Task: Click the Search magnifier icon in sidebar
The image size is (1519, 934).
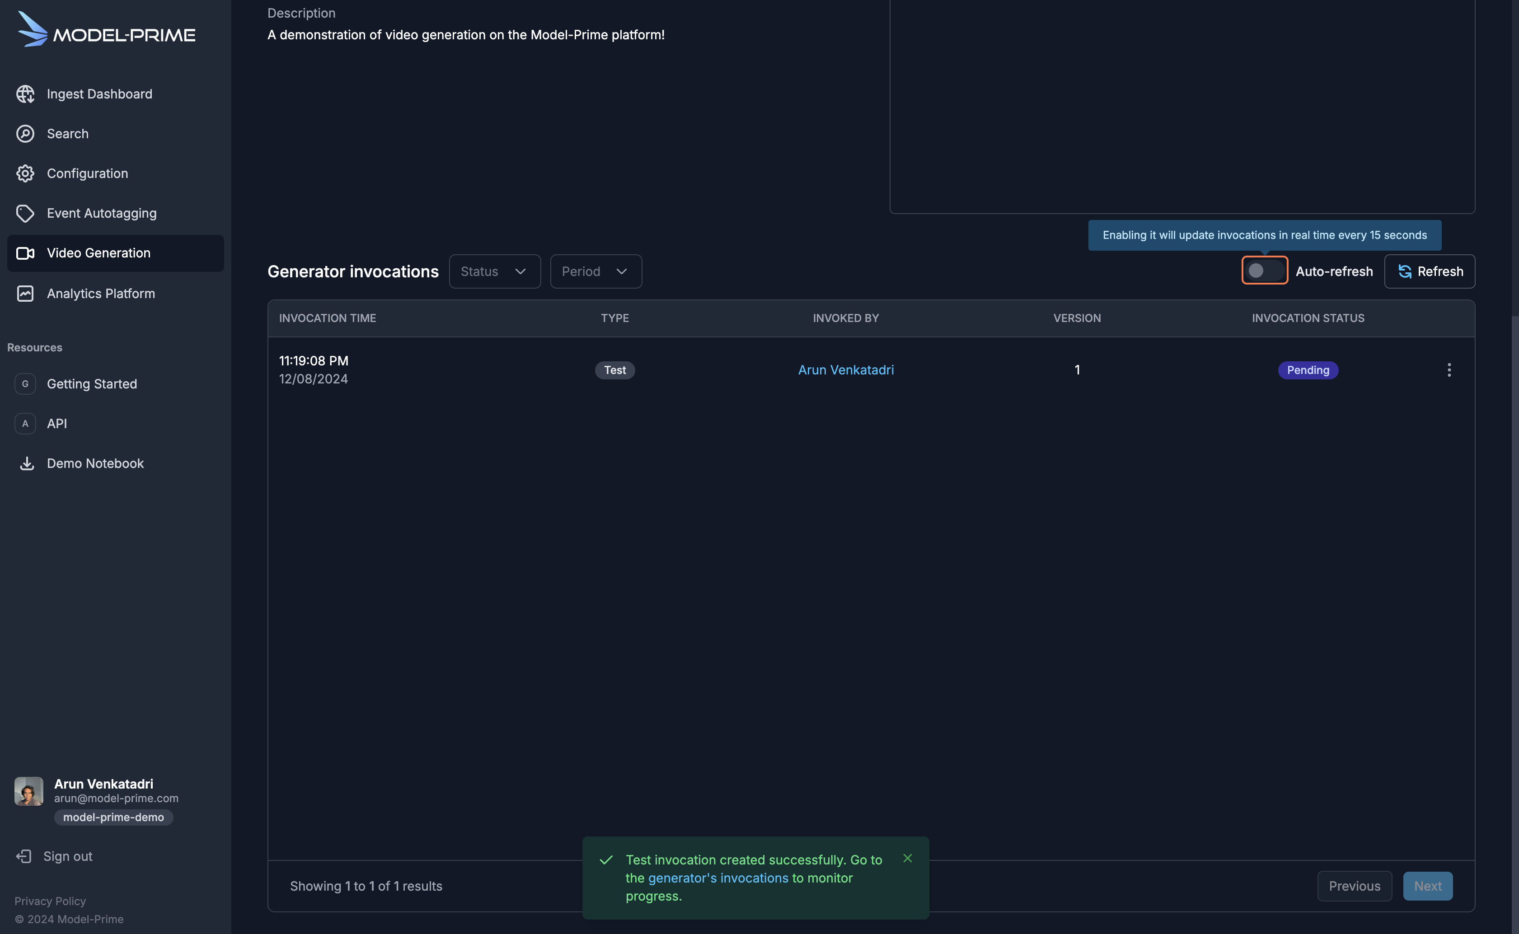Action: (x=25, y=133)
